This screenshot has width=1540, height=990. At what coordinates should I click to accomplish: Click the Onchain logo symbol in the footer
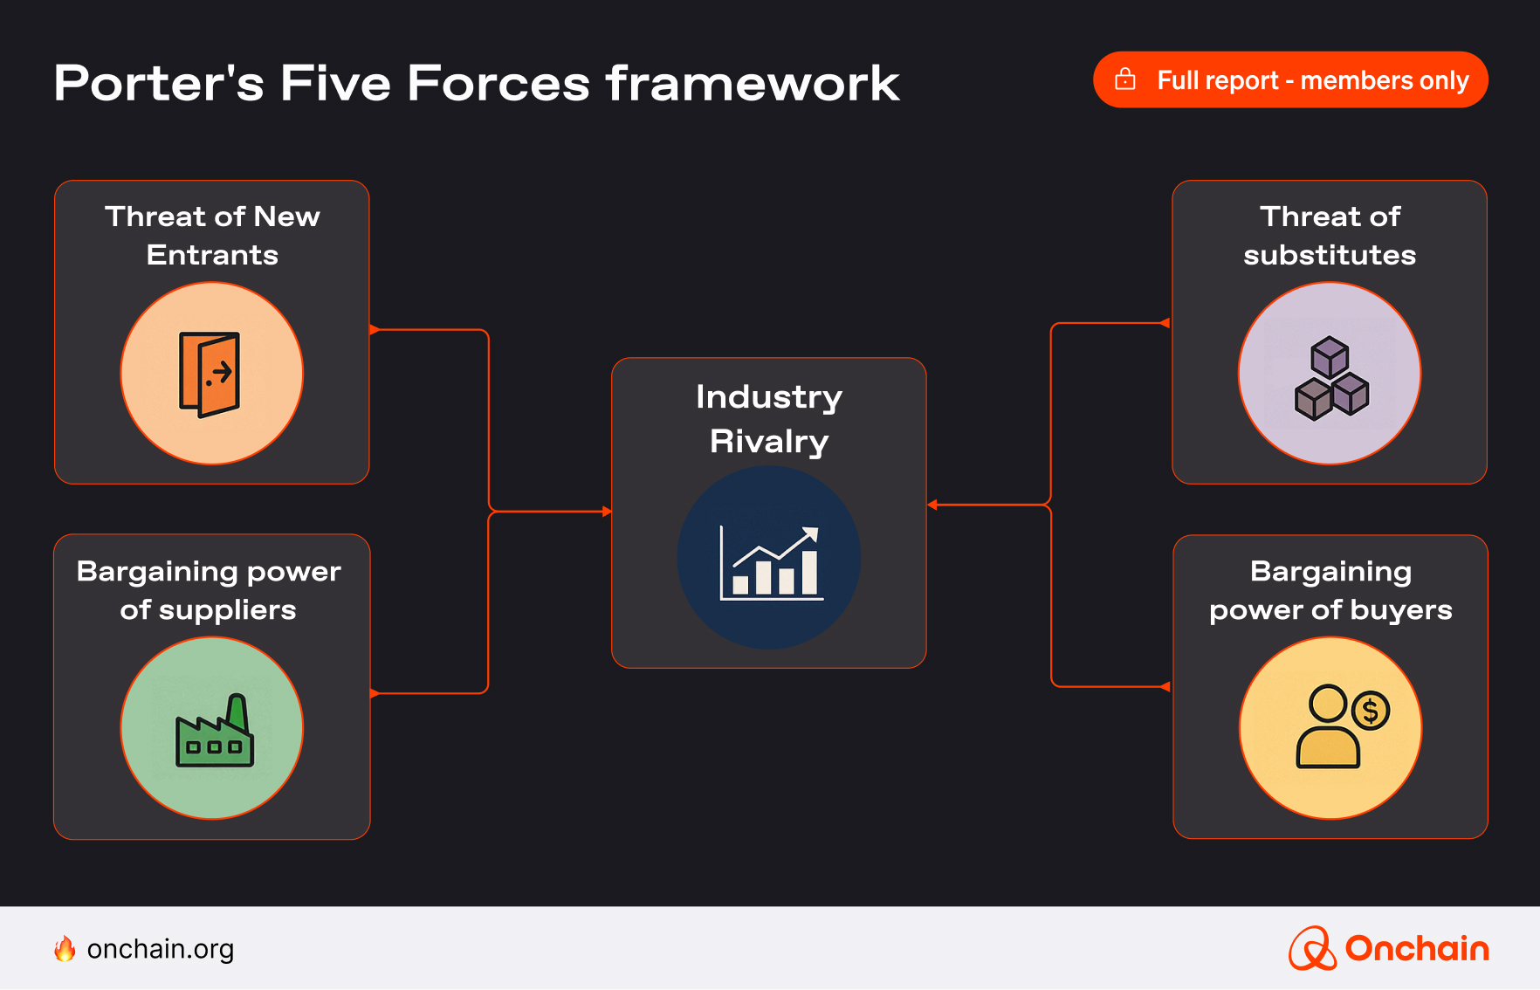[1312, 949]
